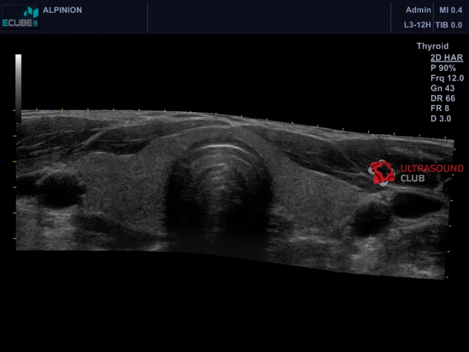
Task: Click the ALPINION brand label
Action: click(62, 10)
